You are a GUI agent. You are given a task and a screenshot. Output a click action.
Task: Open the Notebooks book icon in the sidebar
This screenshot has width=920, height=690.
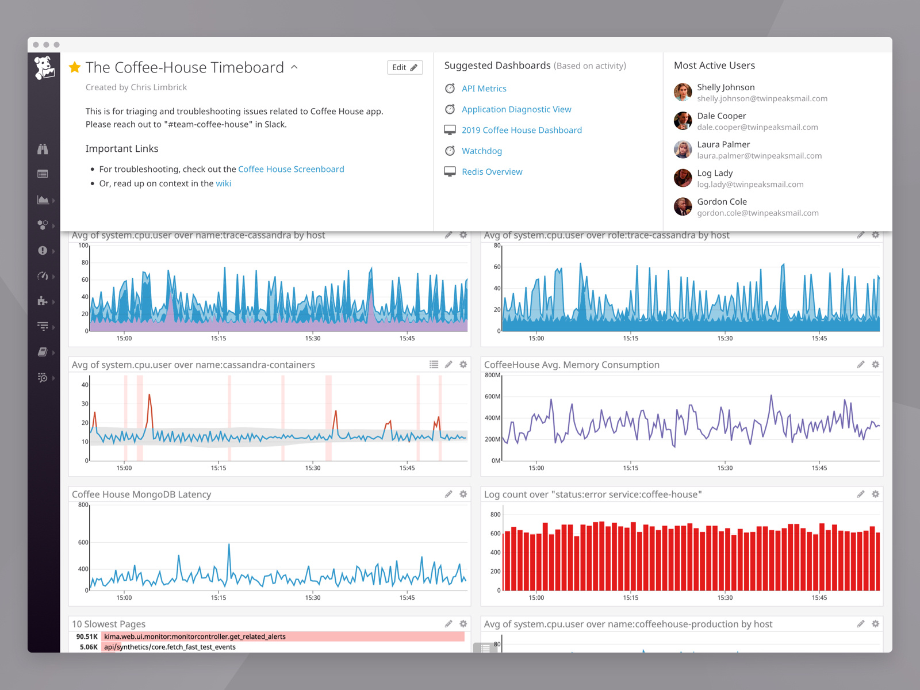(x=43, y=352)
